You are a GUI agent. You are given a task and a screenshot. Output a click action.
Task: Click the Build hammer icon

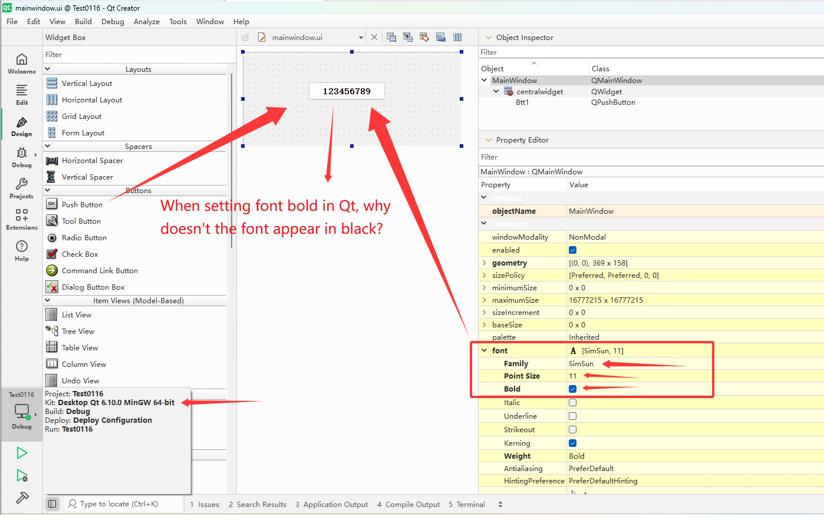[x=22, y=498]
